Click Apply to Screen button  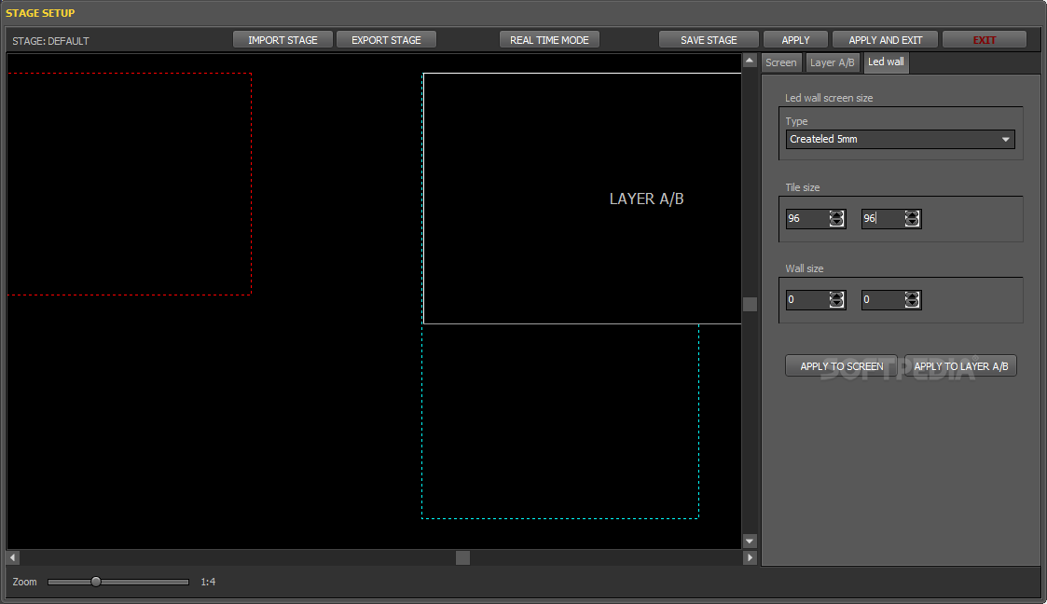[x=841, y=365]
